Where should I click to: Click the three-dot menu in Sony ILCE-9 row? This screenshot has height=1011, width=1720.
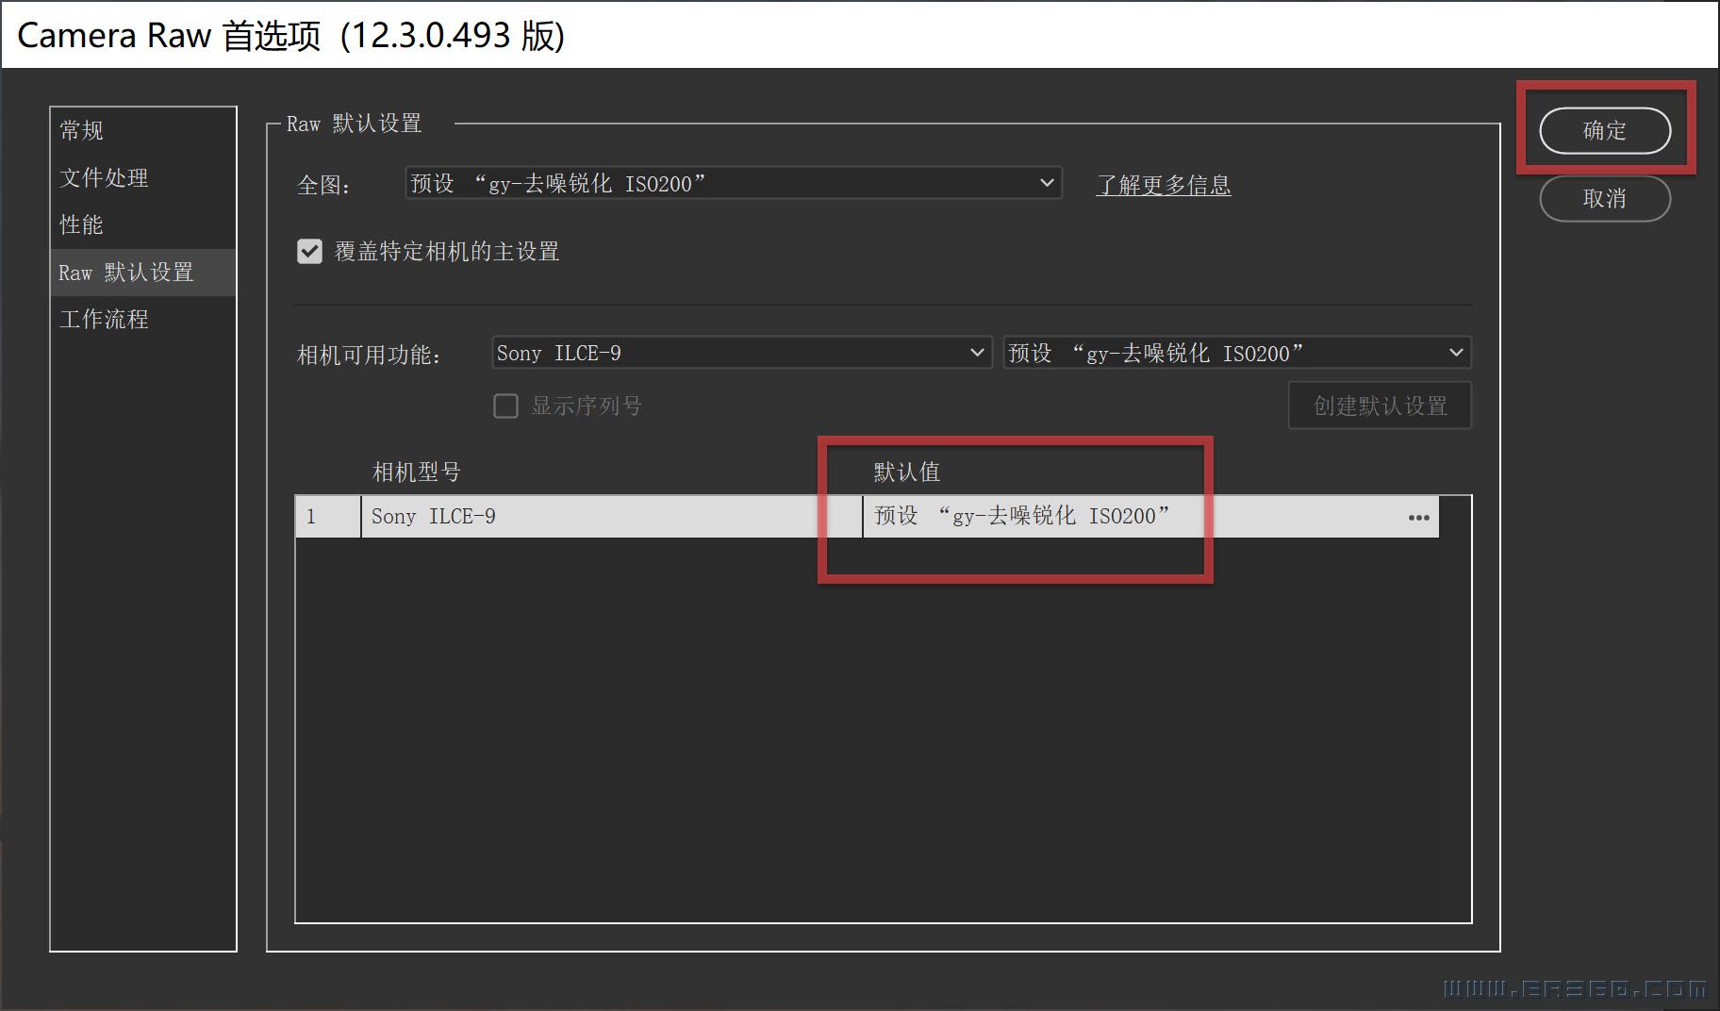tap(1418, 517)
